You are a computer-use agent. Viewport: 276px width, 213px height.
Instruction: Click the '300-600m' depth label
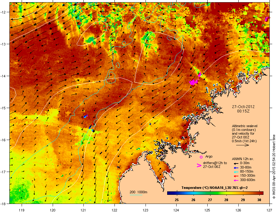point(247,180)
